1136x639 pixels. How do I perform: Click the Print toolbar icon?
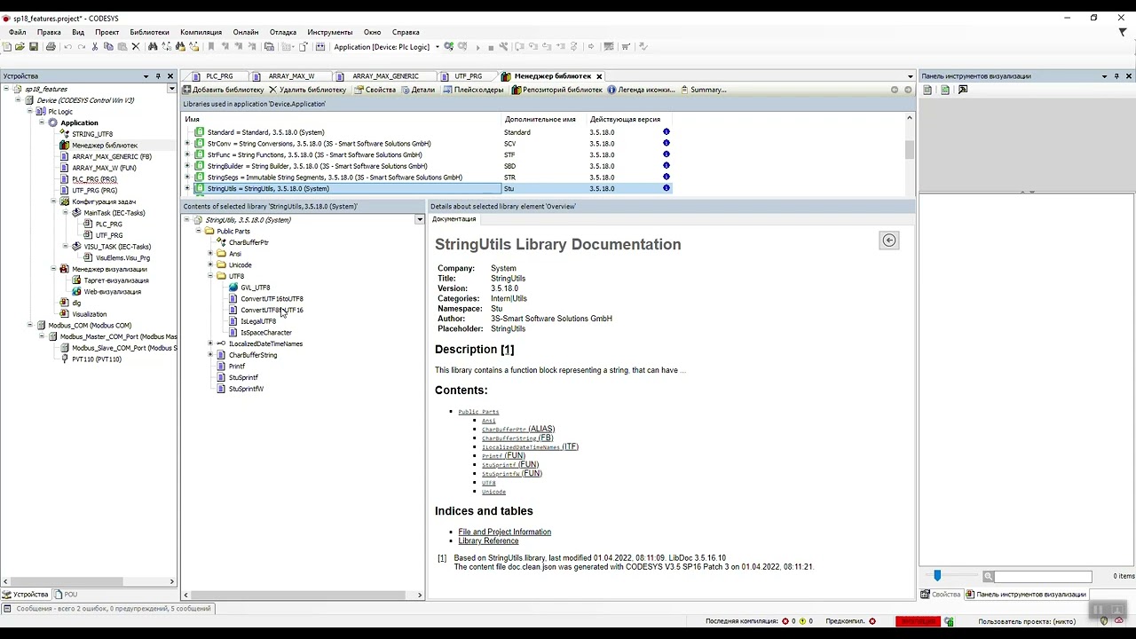point(51,47)
